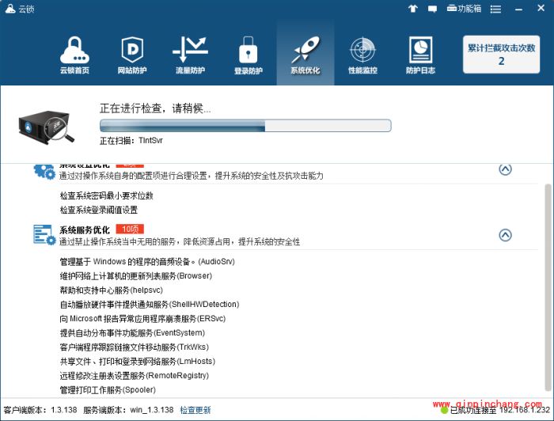Open the 流量防护 traffic protection tab
The width and height of the screenshot is (554, 421).
190,55
